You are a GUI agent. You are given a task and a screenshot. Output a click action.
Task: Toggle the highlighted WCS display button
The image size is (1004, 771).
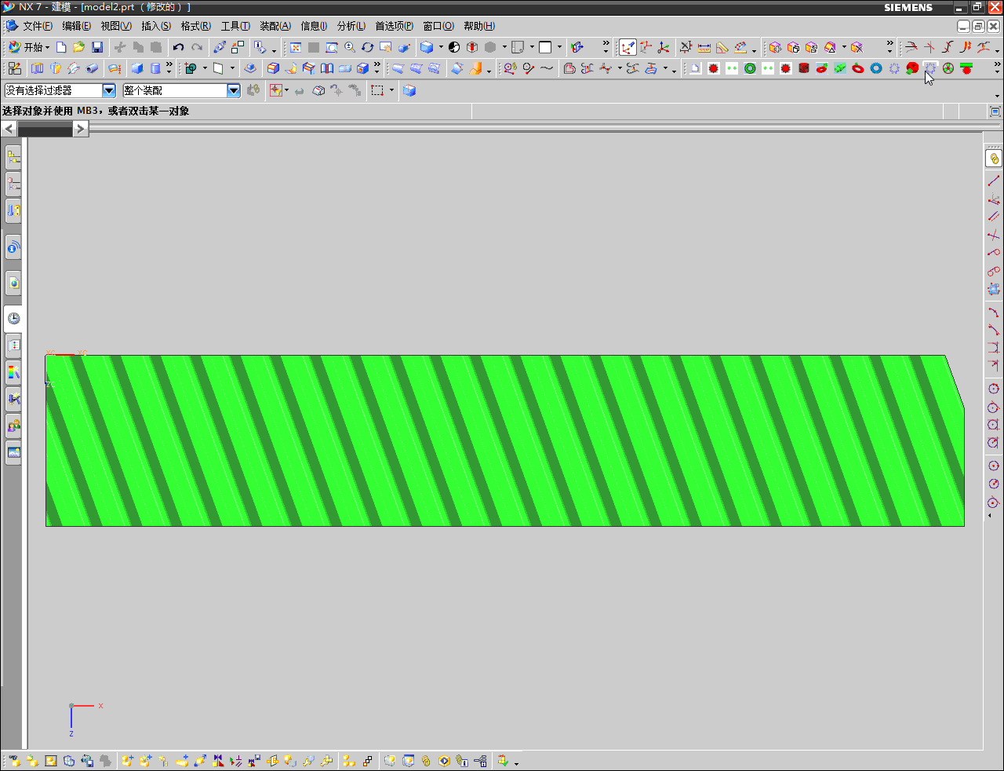tap(627, 47)
